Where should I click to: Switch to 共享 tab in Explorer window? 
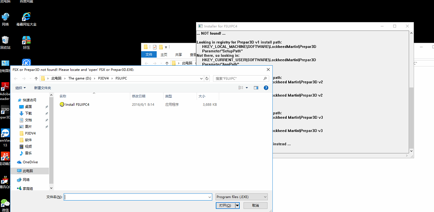179,55
